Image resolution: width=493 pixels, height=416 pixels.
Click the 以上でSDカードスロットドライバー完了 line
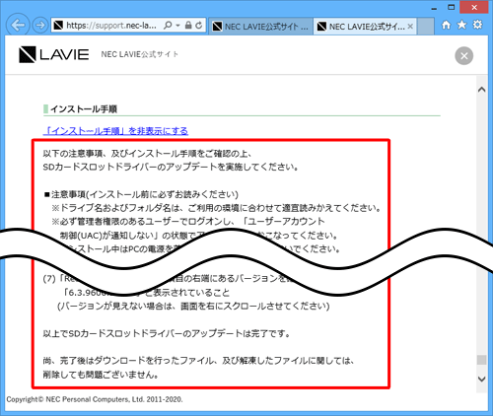click(x=167, y=334)
